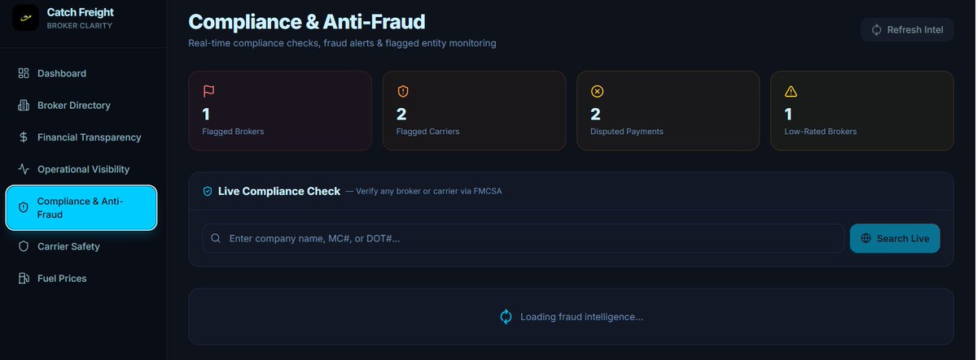Click the Fuel Prices pump icon
Image resolution: width=977 pixels, height=360 pixels.
[x=24, y=278]
